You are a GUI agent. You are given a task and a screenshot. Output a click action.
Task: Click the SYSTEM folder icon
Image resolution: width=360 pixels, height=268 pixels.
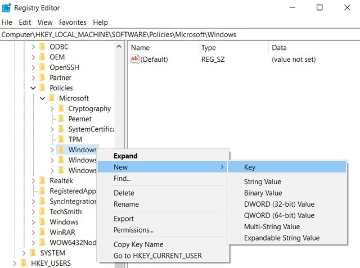pos(33,253)
